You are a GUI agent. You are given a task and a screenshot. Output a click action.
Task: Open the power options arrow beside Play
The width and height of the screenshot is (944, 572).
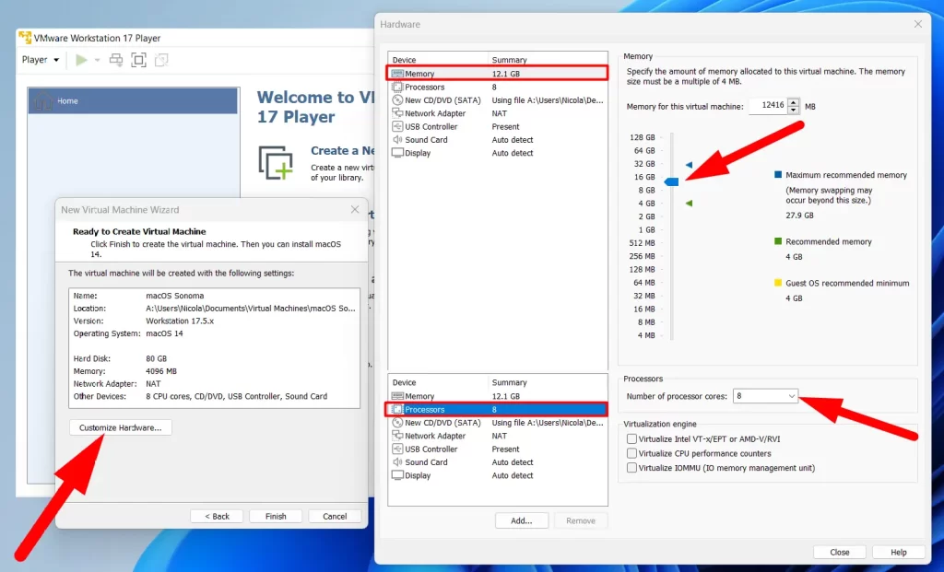coord(97,60)
